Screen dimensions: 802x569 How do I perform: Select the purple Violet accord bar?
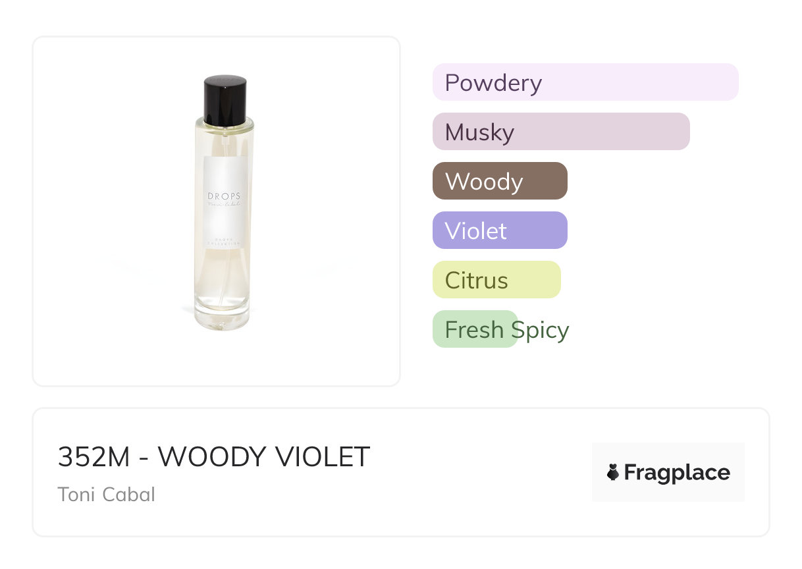[500, 230]
